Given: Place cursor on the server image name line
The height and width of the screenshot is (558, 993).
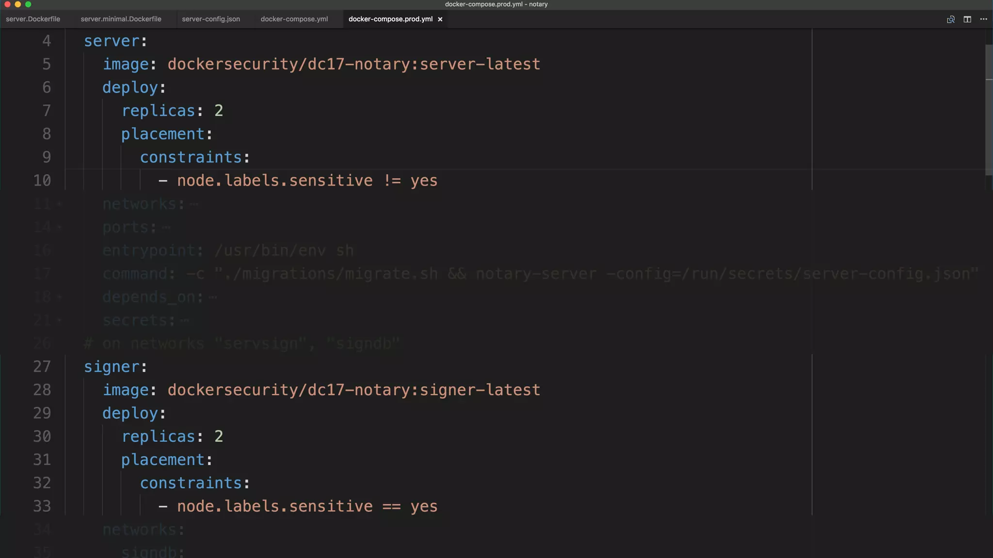Looking at the screenshot, I should pyautogui.click(x=353, y=64).
